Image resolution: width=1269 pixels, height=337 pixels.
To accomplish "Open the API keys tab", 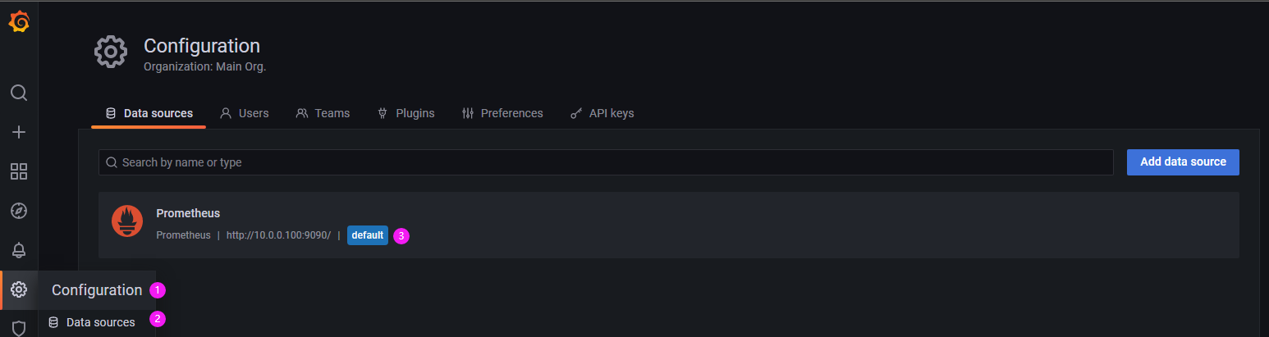I will tap(602, 113).
